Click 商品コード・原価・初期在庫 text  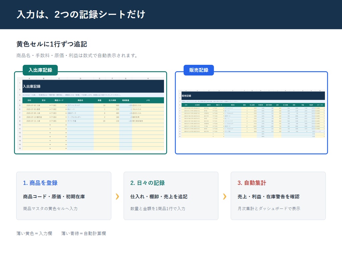click(54, 197)
